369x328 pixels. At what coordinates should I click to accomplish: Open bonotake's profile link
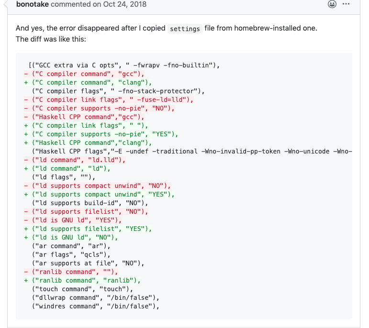coord(33,4)
